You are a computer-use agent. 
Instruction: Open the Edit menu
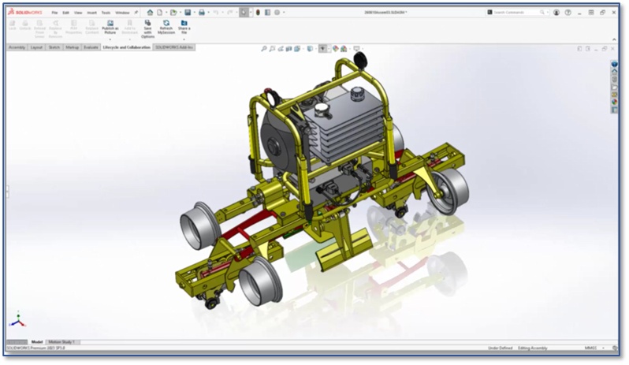[65, 13]
